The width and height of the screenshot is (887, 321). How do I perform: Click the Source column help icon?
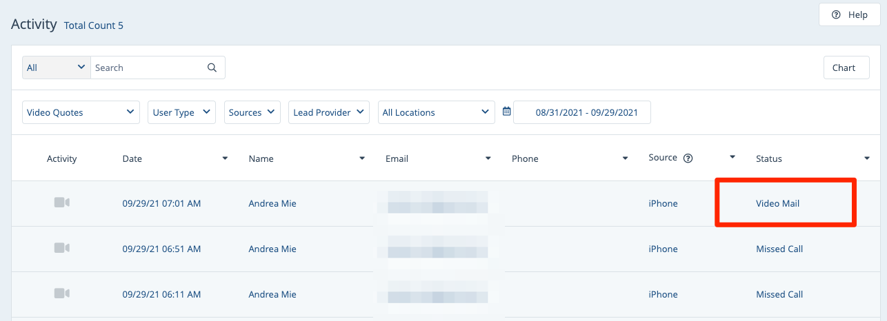click(x=688, y=158)
